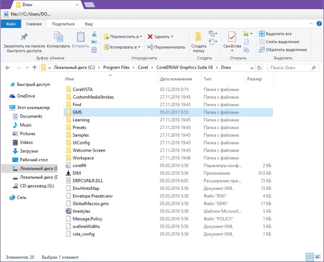Click the Create new folder icon
The image size is (324, 262).
tap(198, 37)
